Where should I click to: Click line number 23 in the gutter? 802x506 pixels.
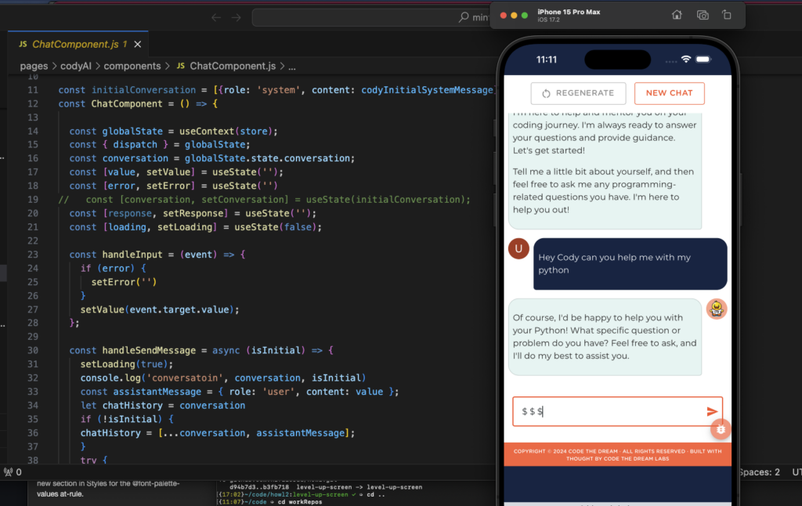33,255
